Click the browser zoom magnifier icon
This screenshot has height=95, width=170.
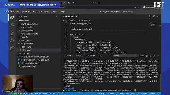click(x=135, y=7)
